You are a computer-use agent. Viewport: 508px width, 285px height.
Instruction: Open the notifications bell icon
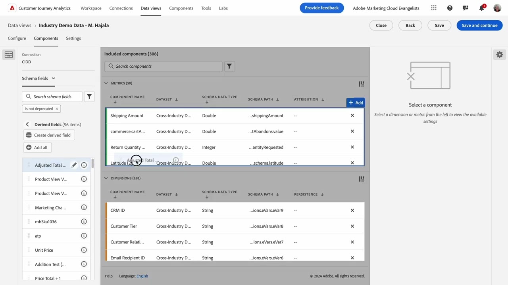click(x=481, y=8)
